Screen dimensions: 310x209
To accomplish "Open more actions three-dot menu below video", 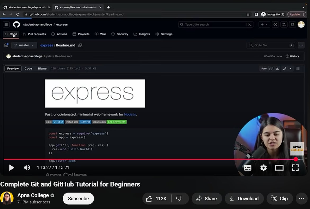I will (301, 198).
